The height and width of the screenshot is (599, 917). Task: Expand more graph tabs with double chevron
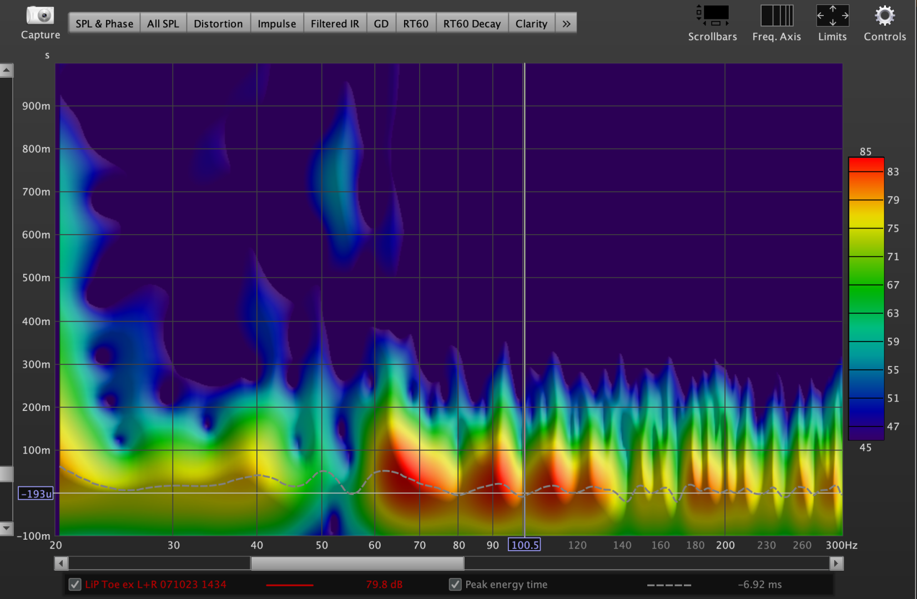click(x=566, y=24)
